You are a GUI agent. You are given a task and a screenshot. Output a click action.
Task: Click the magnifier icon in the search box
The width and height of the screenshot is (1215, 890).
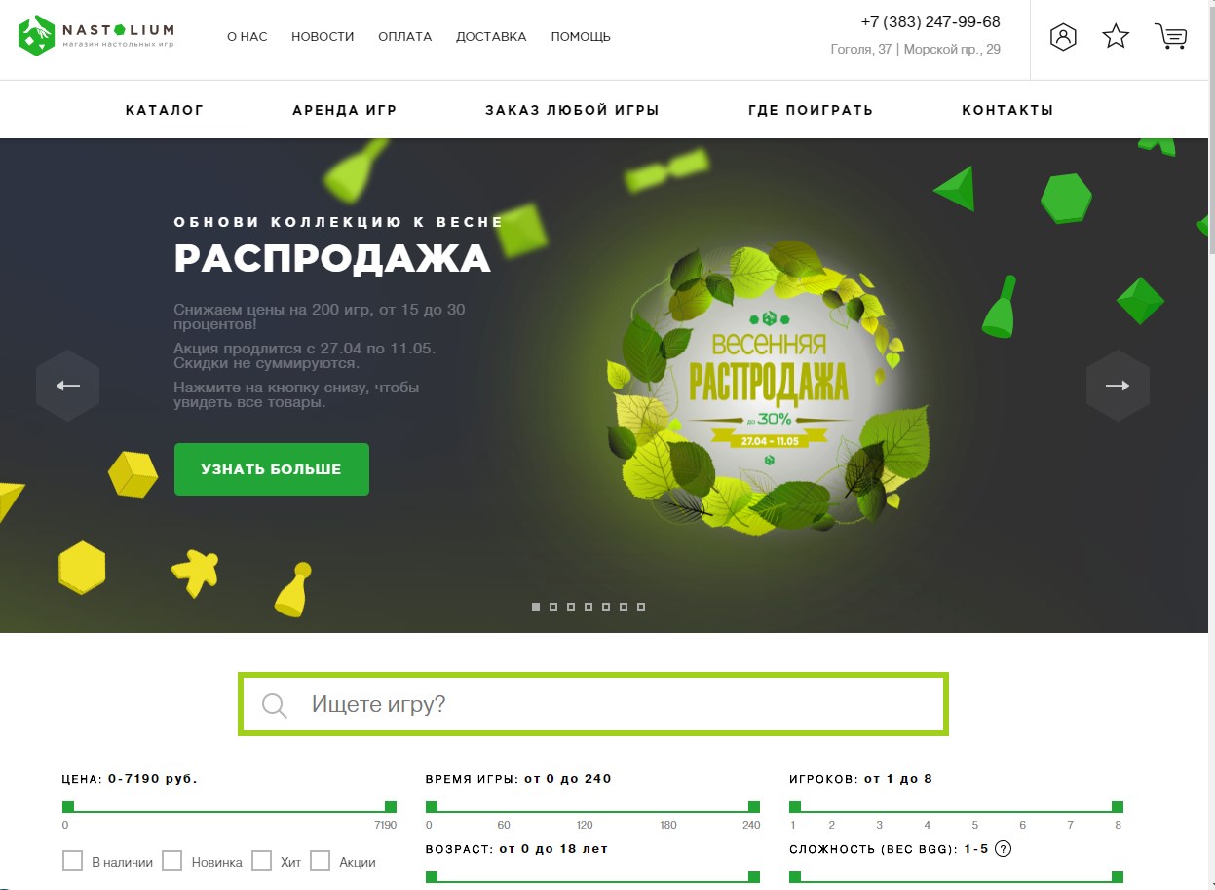275,705
